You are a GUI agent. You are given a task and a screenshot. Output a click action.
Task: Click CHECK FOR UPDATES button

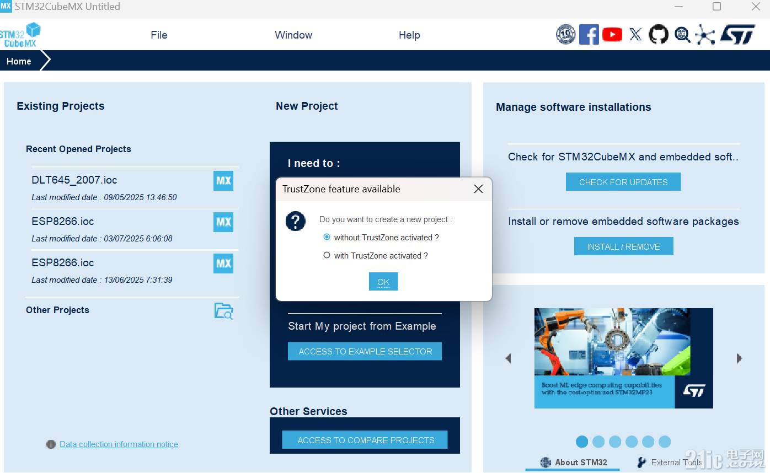pyautogui.click(x=623, y=182)
